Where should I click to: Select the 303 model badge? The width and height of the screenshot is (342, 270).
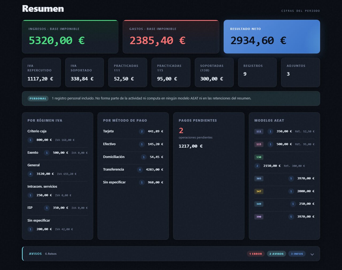click(x=259, y=179)
